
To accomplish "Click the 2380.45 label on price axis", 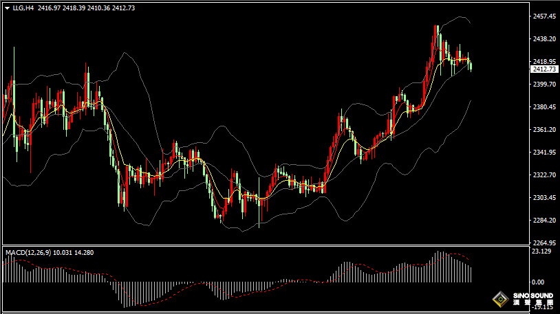I will coord(544,107).
